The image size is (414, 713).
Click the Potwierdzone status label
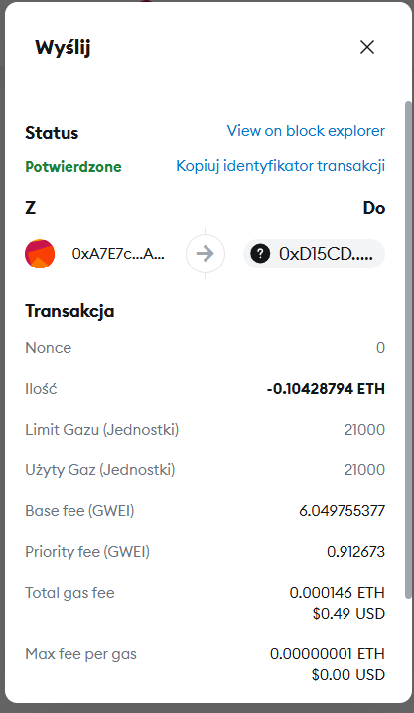[x=73, y=167]
